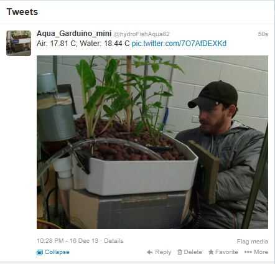Screen dimensions: 275x264
Task: Click the Delete text label
Action: [x=193, y=252]
